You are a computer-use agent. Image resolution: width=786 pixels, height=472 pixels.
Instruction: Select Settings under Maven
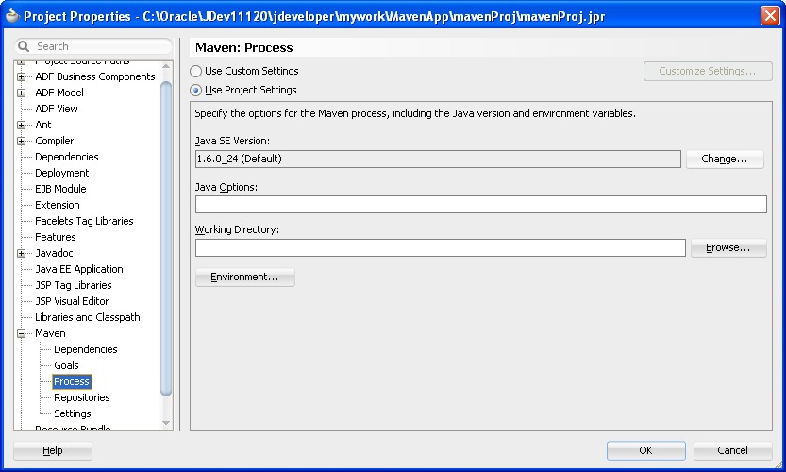(72, 413)
